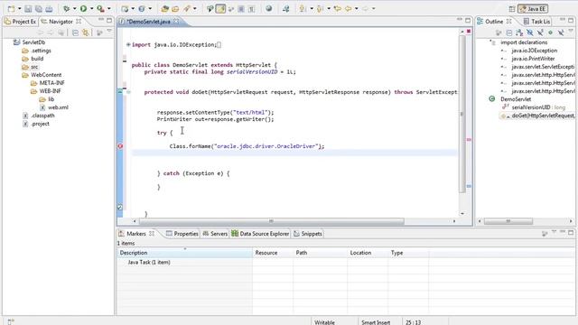578x325 pixels.
Task: Open the Snippets tab
Action: (308, 234)
